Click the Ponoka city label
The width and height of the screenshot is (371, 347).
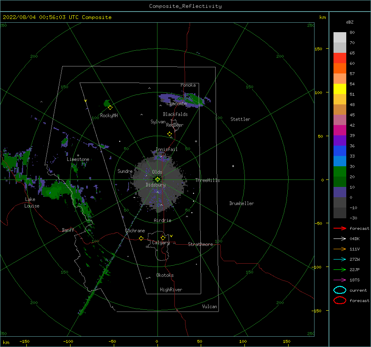[188, 85]
